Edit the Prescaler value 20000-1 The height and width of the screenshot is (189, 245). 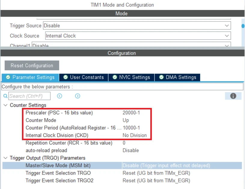pos(131,113)
